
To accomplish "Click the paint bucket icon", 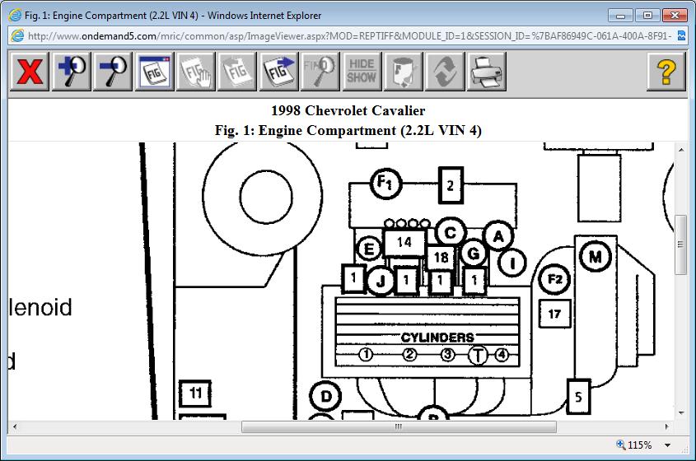I will [x=403, y=72].
